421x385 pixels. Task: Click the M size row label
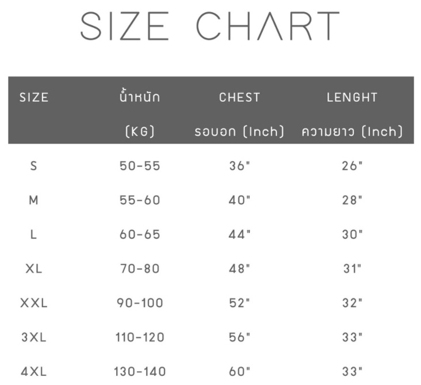tap(34, 200)
